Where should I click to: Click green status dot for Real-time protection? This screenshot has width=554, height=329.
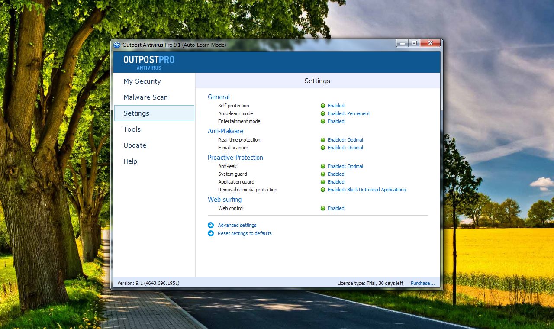[323, 140]
